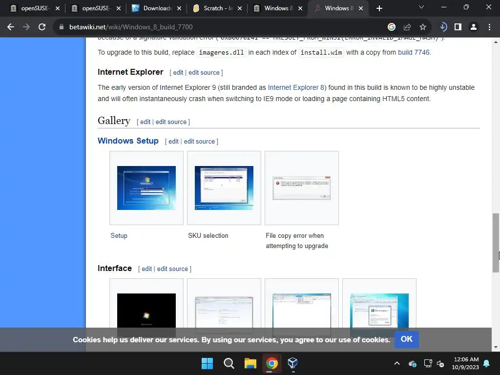Open the Internet Explorer 8 link
This screenshot has height=375, width=500.
[296, 87]
